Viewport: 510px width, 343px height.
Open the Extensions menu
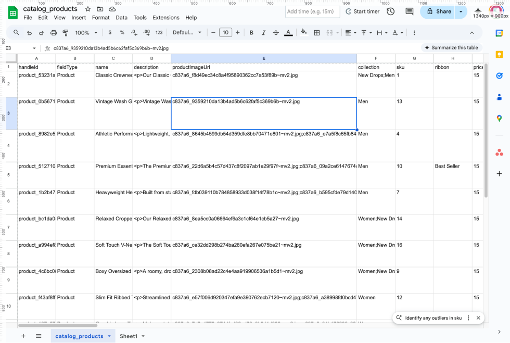point(165,18)
